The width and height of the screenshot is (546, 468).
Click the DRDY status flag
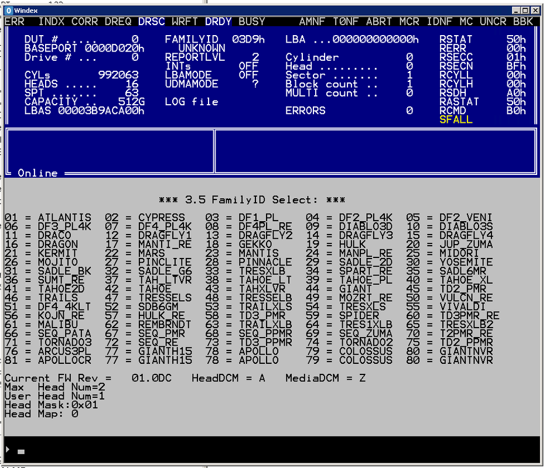click(219, 22)
